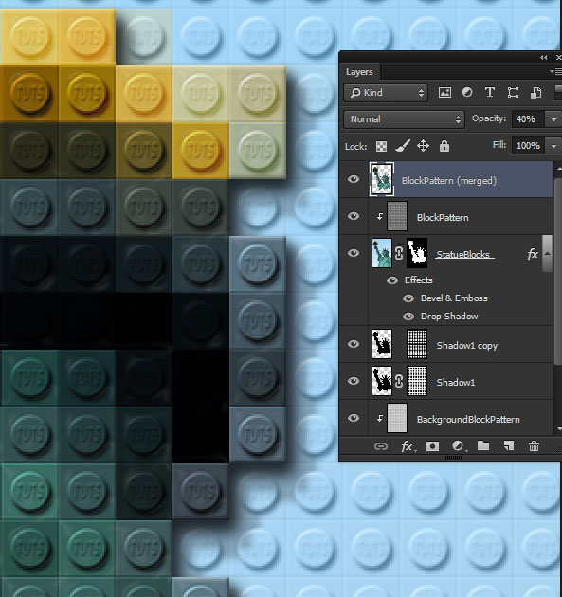Select the Shadow1 layer name
562x597 pixels.
point(456,382)
